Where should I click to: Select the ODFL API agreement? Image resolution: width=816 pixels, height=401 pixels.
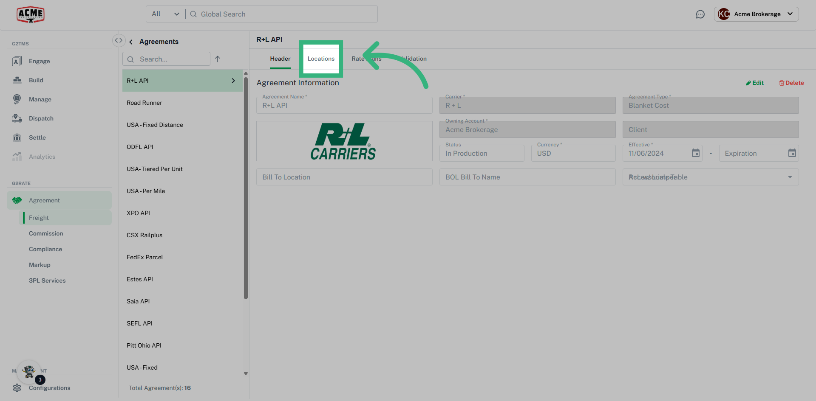click(x=140, y=147)
